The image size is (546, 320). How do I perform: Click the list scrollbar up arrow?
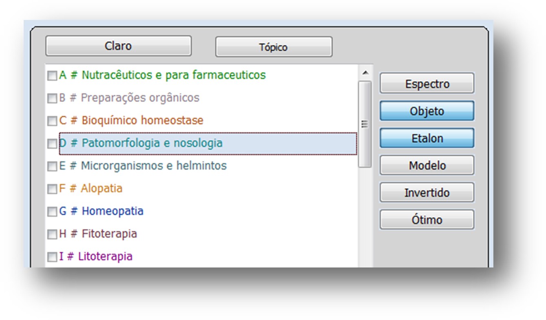click(x=365, y=72)
